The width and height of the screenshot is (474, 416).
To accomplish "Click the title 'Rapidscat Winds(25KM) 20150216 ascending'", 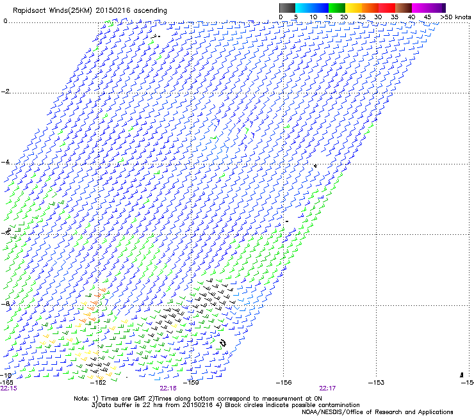I will (90, 10).
